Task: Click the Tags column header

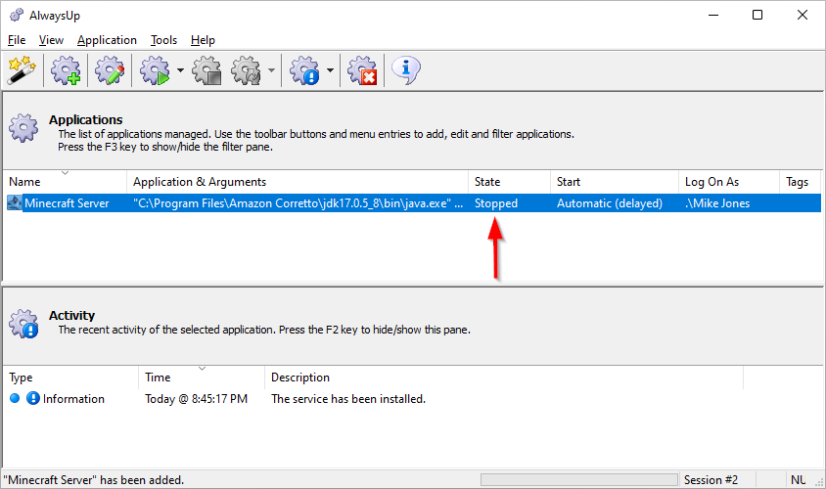Action: coord(800,182)
